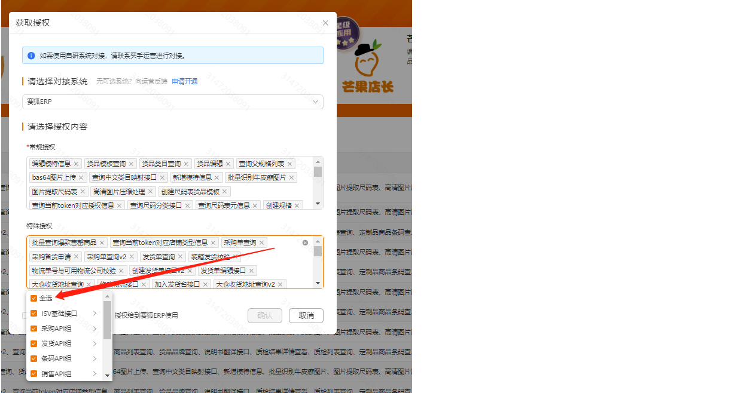Expand the 采购API组 submenu arrow

tap(94, 328)
